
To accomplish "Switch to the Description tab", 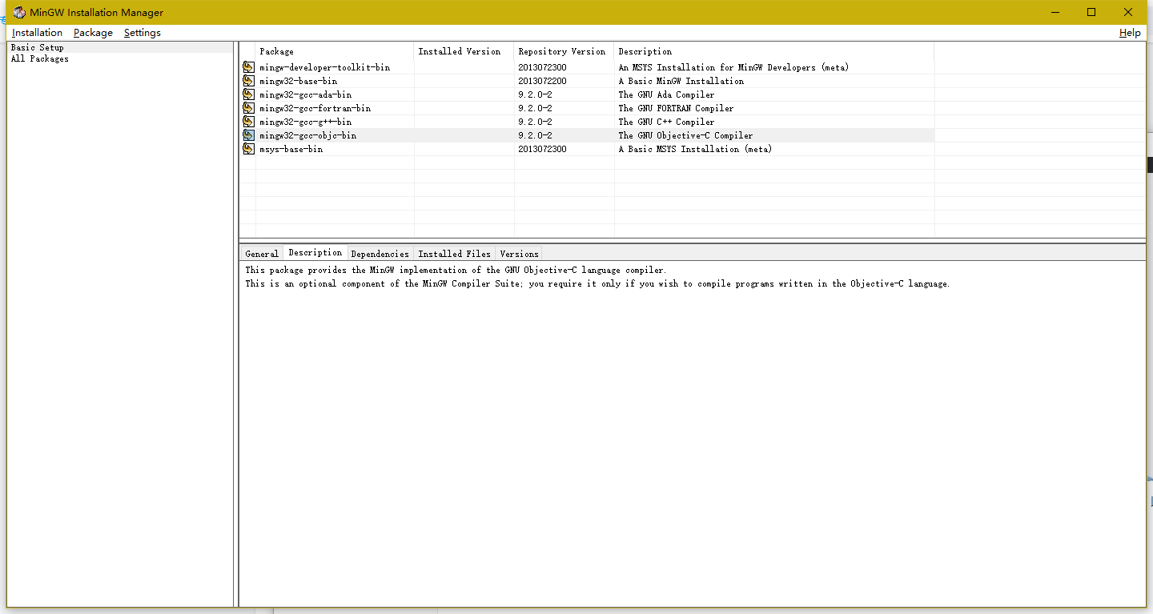I will pos(315,252).
